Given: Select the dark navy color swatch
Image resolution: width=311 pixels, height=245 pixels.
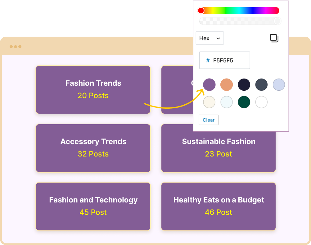Looking at the screenshot, I should click(244, 84).
